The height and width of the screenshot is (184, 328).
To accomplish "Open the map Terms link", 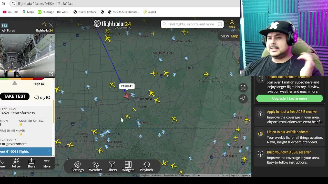I will [224, 175].
